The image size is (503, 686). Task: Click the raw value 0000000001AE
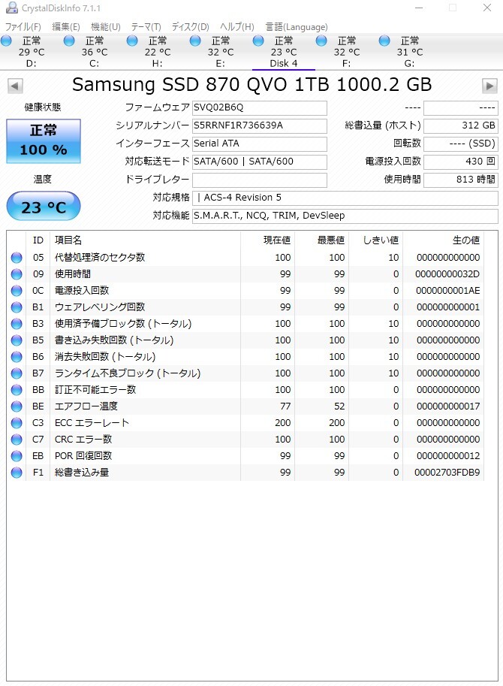(x=447, y=291)
